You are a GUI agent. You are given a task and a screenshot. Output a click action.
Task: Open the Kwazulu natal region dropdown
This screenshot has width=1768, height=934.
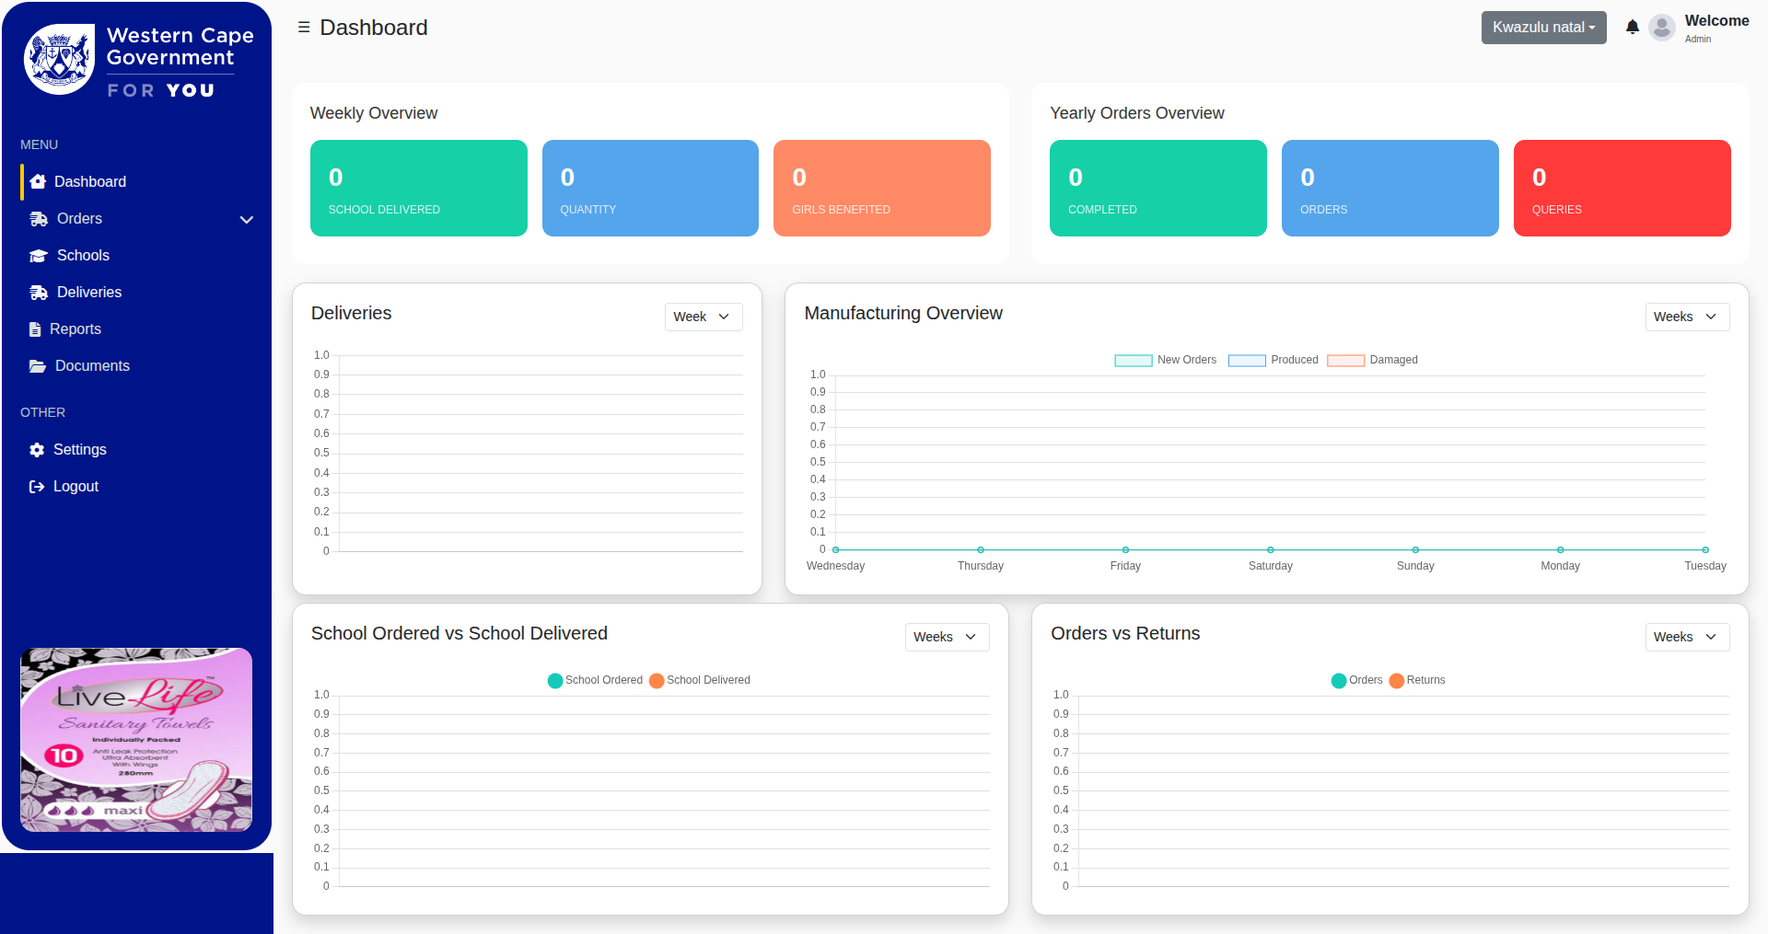click(x=1543, y=27)
